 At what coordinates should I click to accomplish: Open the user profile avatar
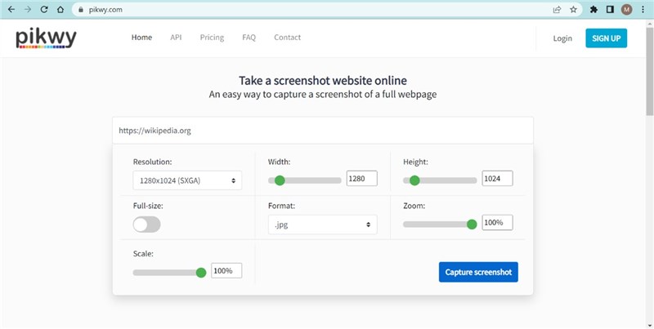[626, 10]
